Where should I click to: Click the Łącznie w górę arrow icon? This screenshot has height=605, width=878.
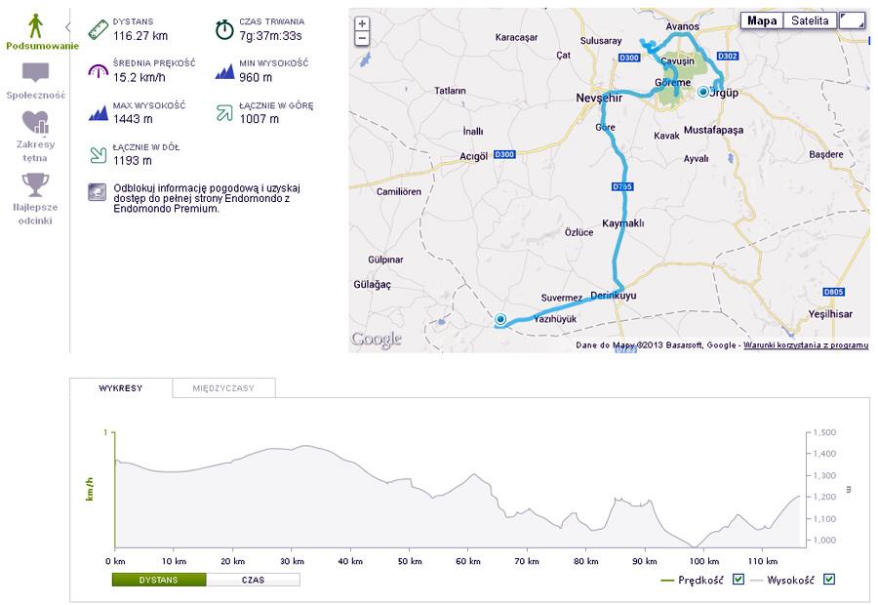point(224,112)
